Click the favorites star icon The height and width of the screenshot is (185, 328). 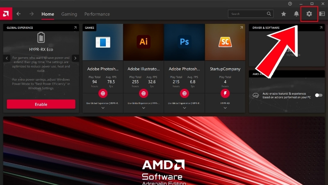click(x=283, y=14)
